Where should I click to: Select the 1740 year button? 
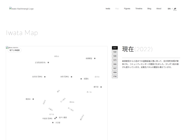[x=115, y=76]
